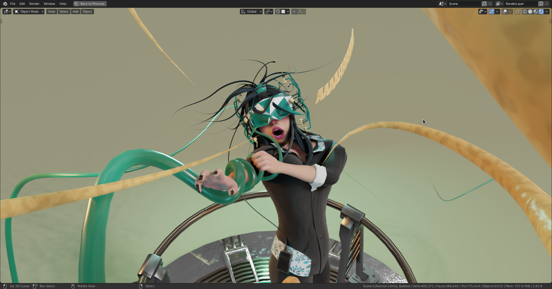The height and width of the screenshot is (289, 552).
Task: Click the RenderLayer name field
Action: point(521,4)
